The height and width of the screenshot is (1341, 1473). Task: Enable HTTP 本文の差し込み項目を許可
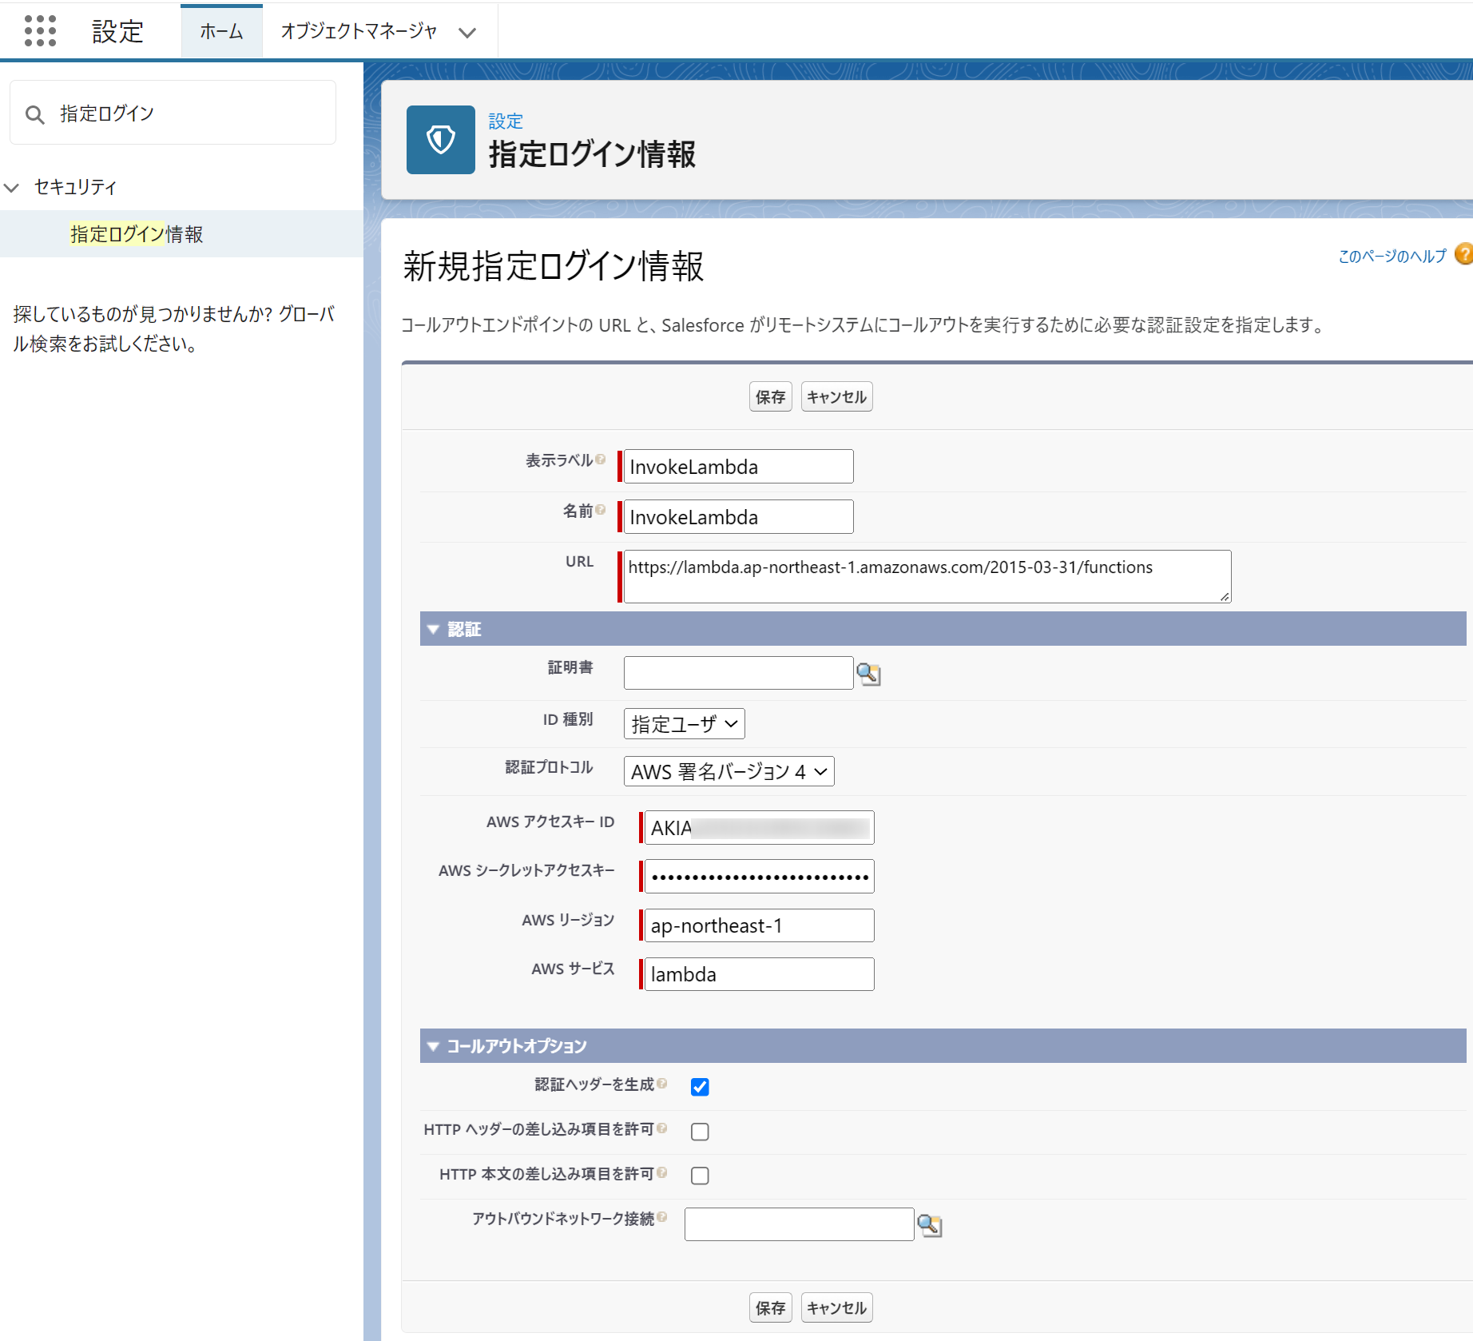click(700, 1175)
